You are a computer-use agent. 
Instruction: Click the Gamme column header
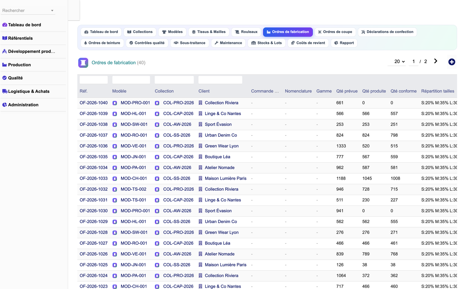click(x=324, y=91)
